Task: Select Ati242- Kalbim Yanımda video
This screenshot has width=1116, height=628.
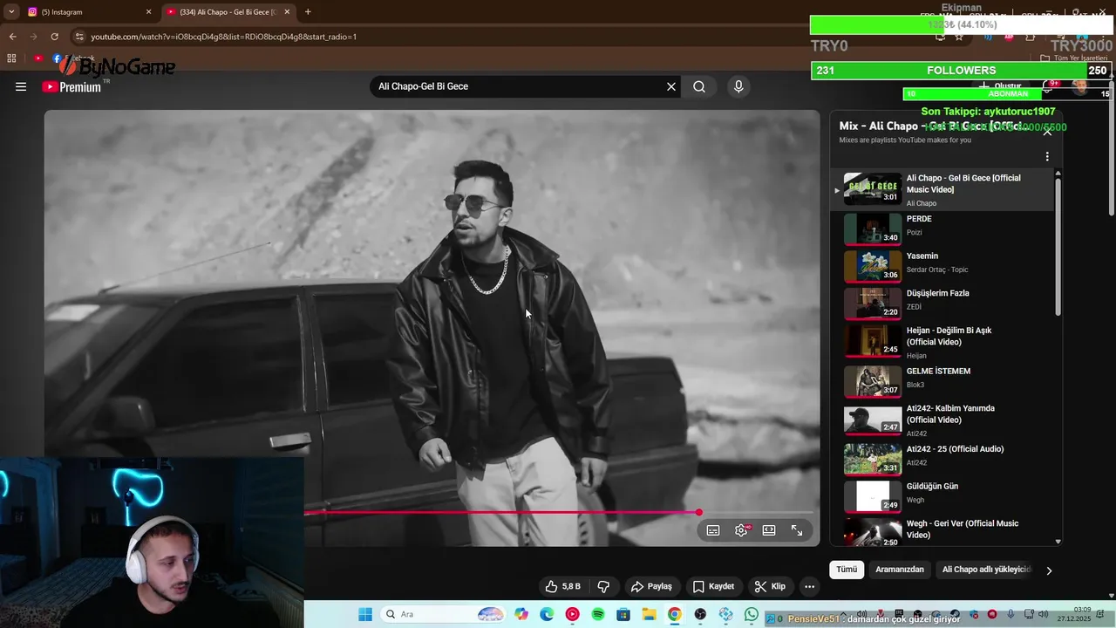Action: [942, 420]
